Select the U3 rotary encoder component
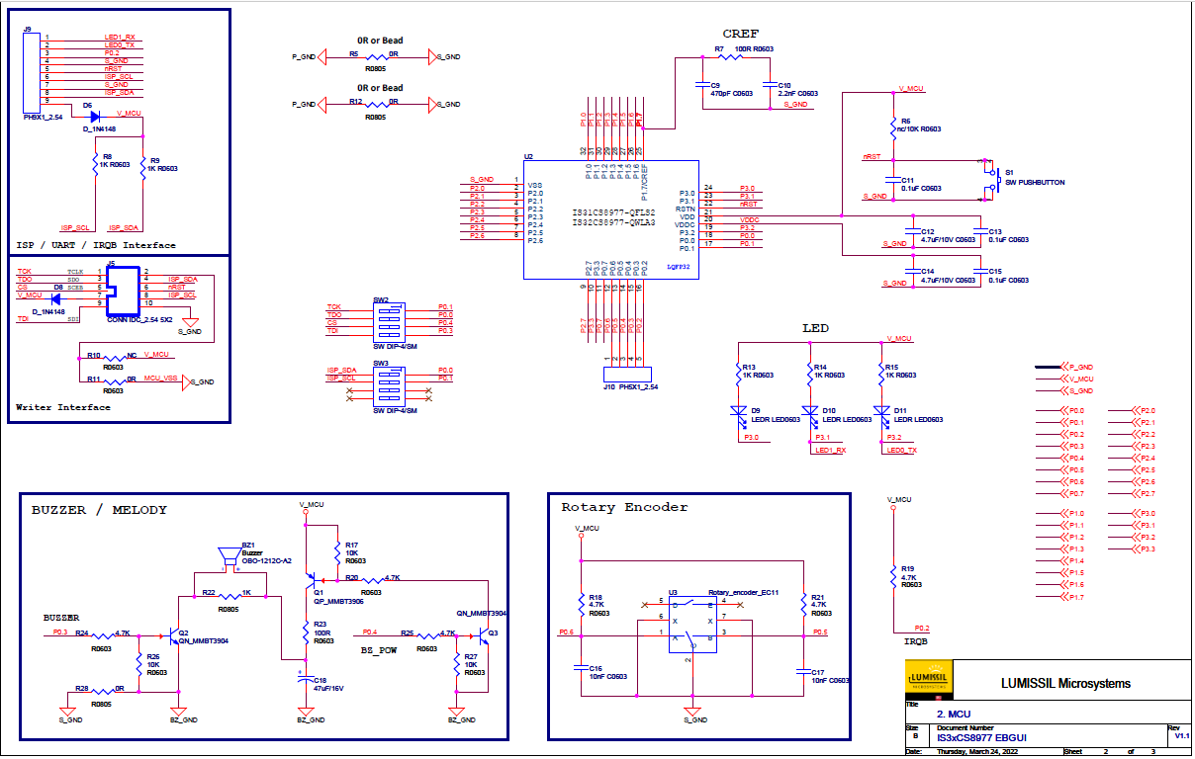 (693, 624)
